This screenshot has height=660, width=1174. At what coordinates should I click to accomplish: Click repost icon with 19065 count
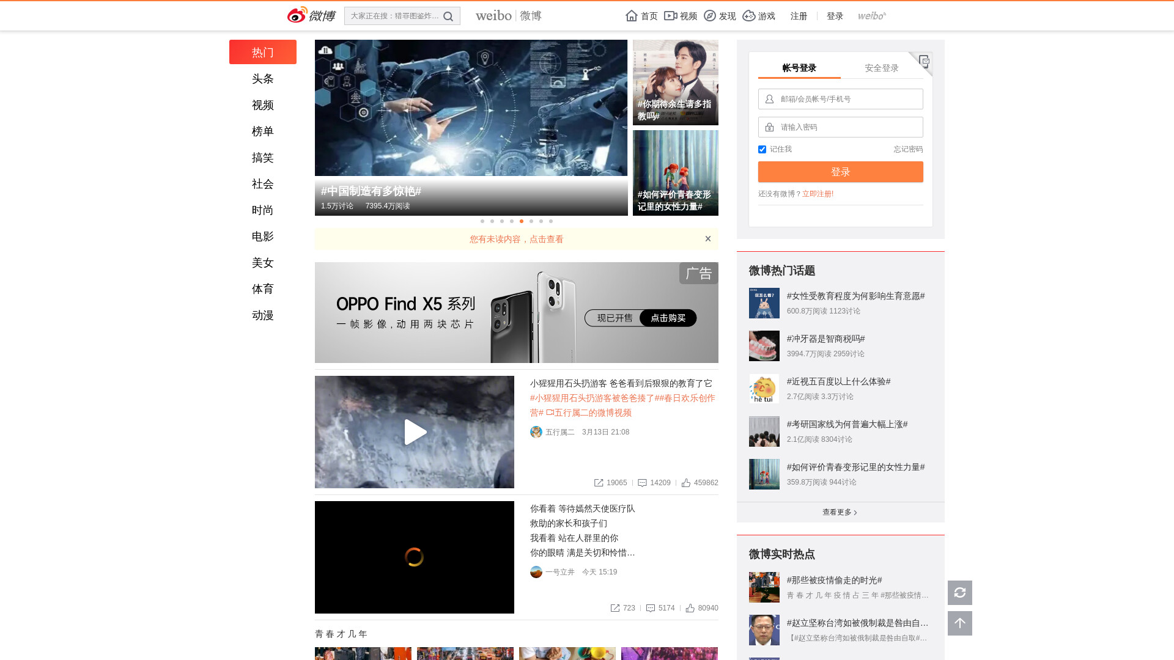click(x=599, y=483)
